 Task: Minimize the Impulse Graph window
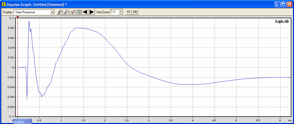(277, 4)
